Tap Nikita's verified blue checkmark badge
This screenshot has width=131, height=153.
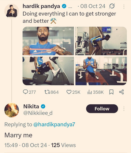[x=43, y=106]
